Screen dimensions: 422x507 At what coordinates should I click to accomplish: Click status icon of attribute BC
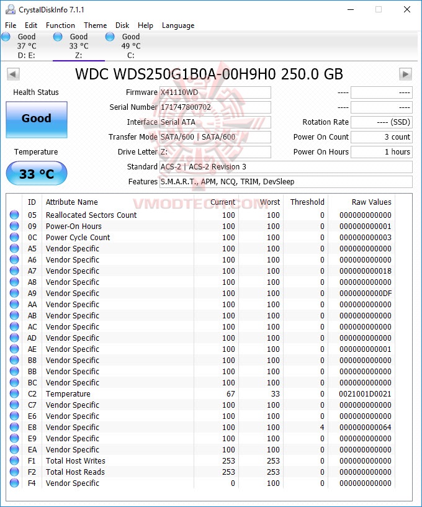pyautogui.click(x=14, y=382)
